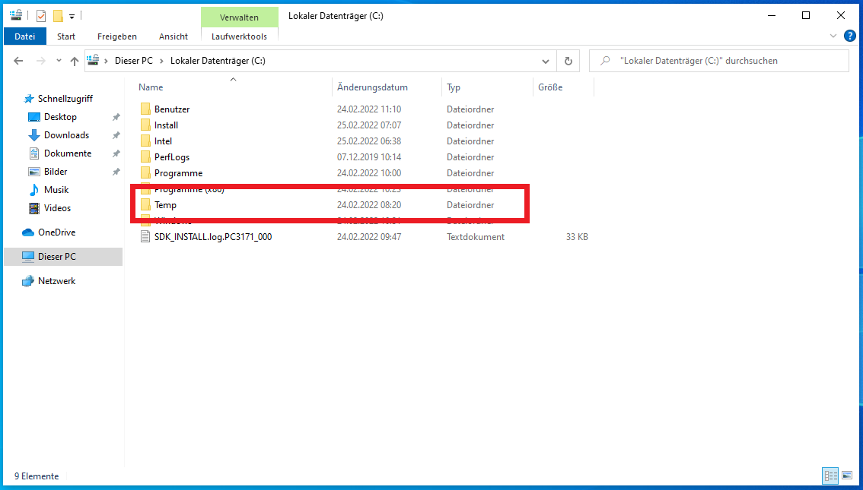Open the Laufwerktools tab
Image resolution: width=863 pixels, height=490 pixels.
click(239, 36)
